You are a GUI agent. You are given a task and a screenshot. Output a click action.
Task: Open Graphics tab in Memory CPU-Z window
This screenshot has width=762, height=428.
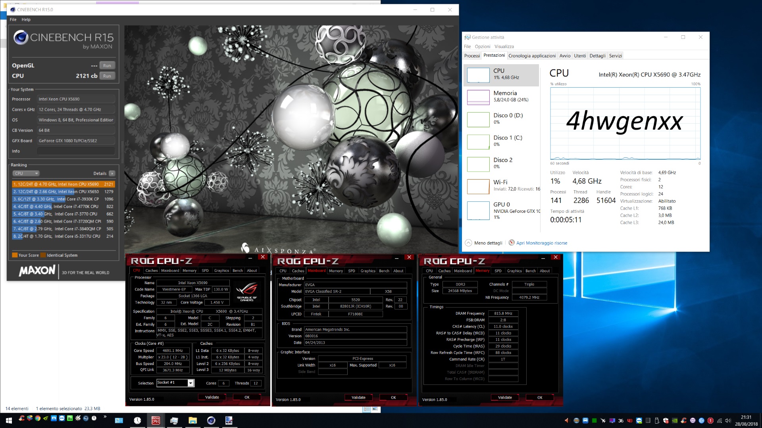tap(514, 271)
